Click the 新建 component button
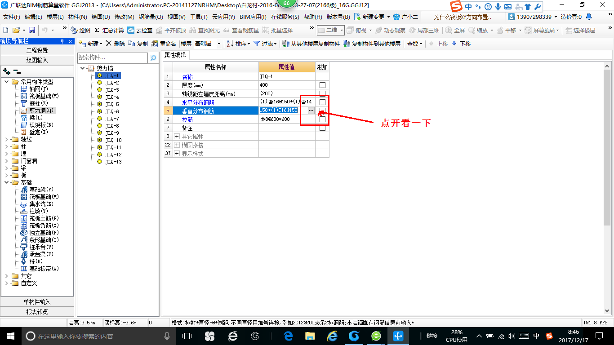 (90, 44)
